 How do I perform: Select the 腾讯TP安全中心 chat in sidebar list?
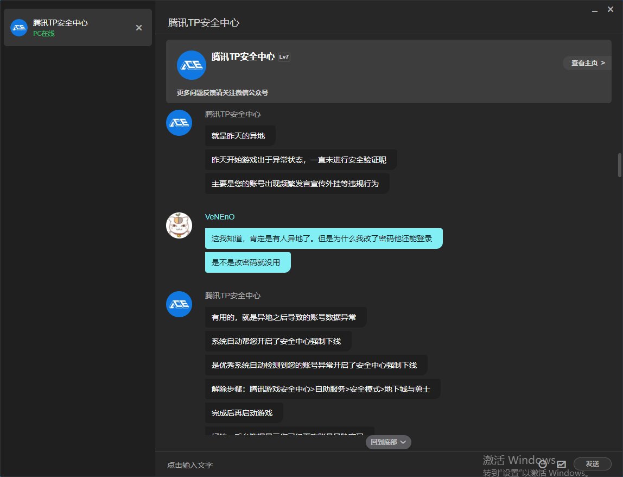[78, 28]
